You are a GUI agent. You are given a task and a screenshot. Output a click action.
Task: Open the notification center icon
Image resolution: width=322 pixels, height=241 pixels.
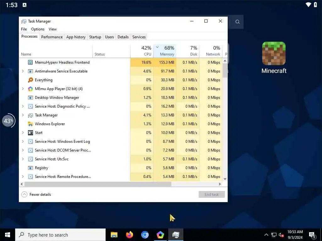pos(312,235)
